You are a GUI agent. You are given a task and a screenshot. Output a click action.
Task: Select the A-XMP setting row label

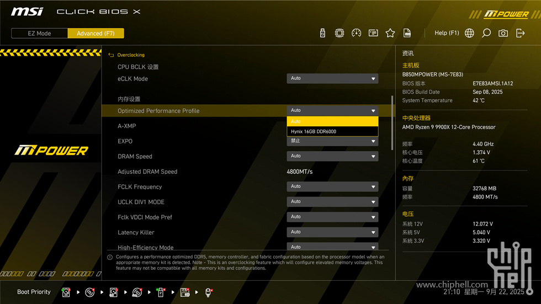pyautogui.click(x=126, y=126)
